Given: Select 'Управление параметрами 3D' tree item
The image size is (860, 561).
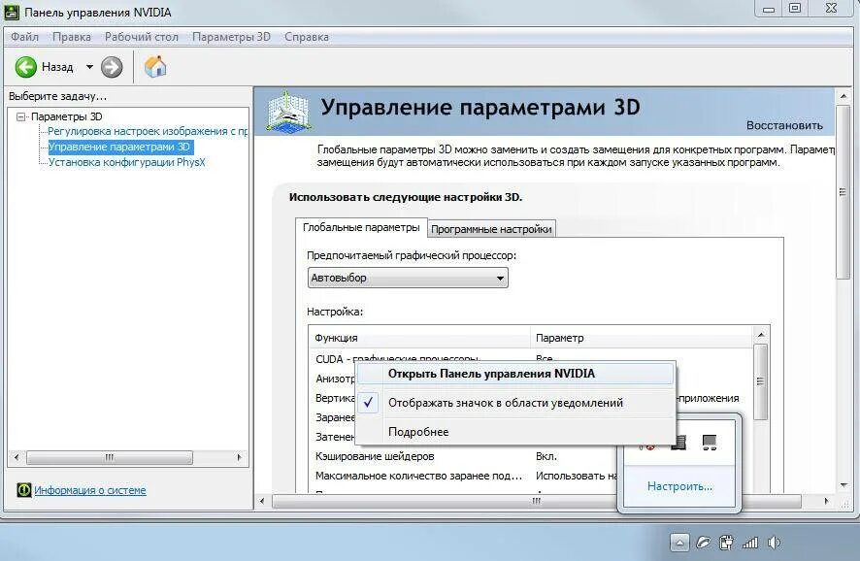Looking at the screenshot, I should click(120, 147).
